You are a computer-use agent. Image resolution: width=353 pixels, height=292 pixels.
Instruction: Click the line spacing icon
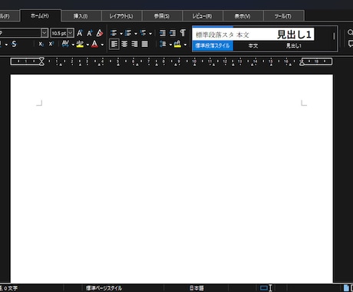(x=163, y=44)
